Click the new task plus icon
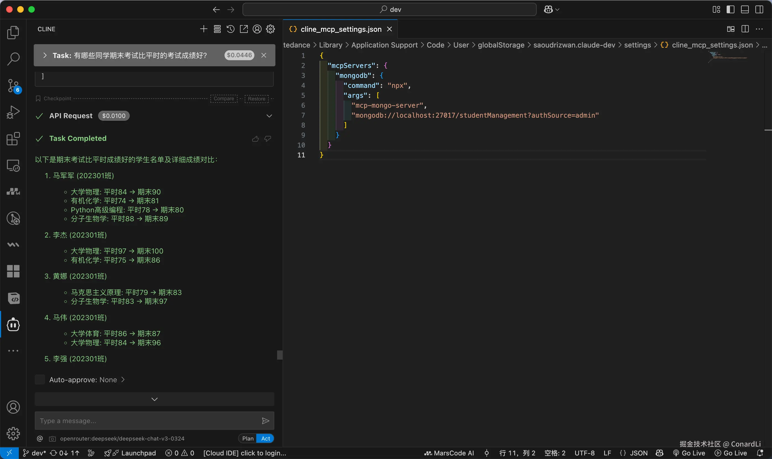772x459 pixels. [204, 29]
